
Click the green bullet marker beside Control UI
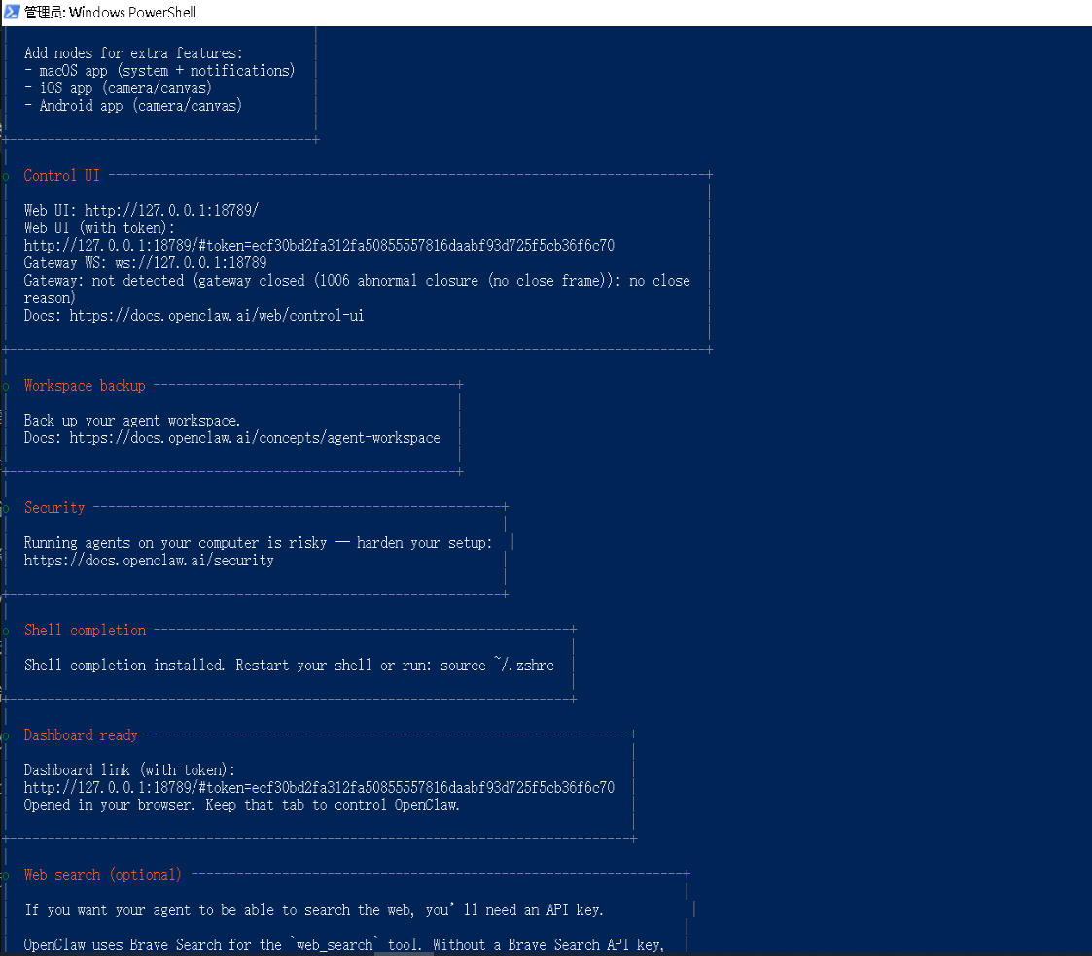[x=6, y=177]
